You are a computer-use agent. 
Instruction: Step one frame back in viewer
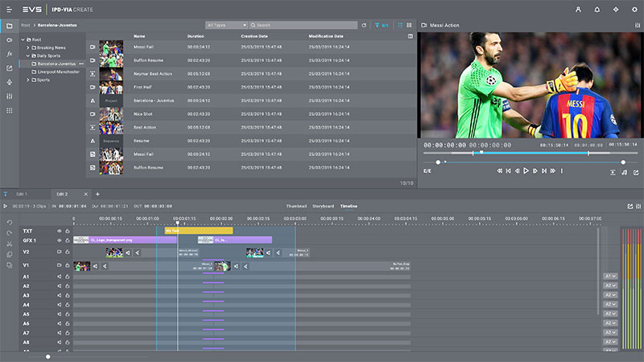[517, 171]
